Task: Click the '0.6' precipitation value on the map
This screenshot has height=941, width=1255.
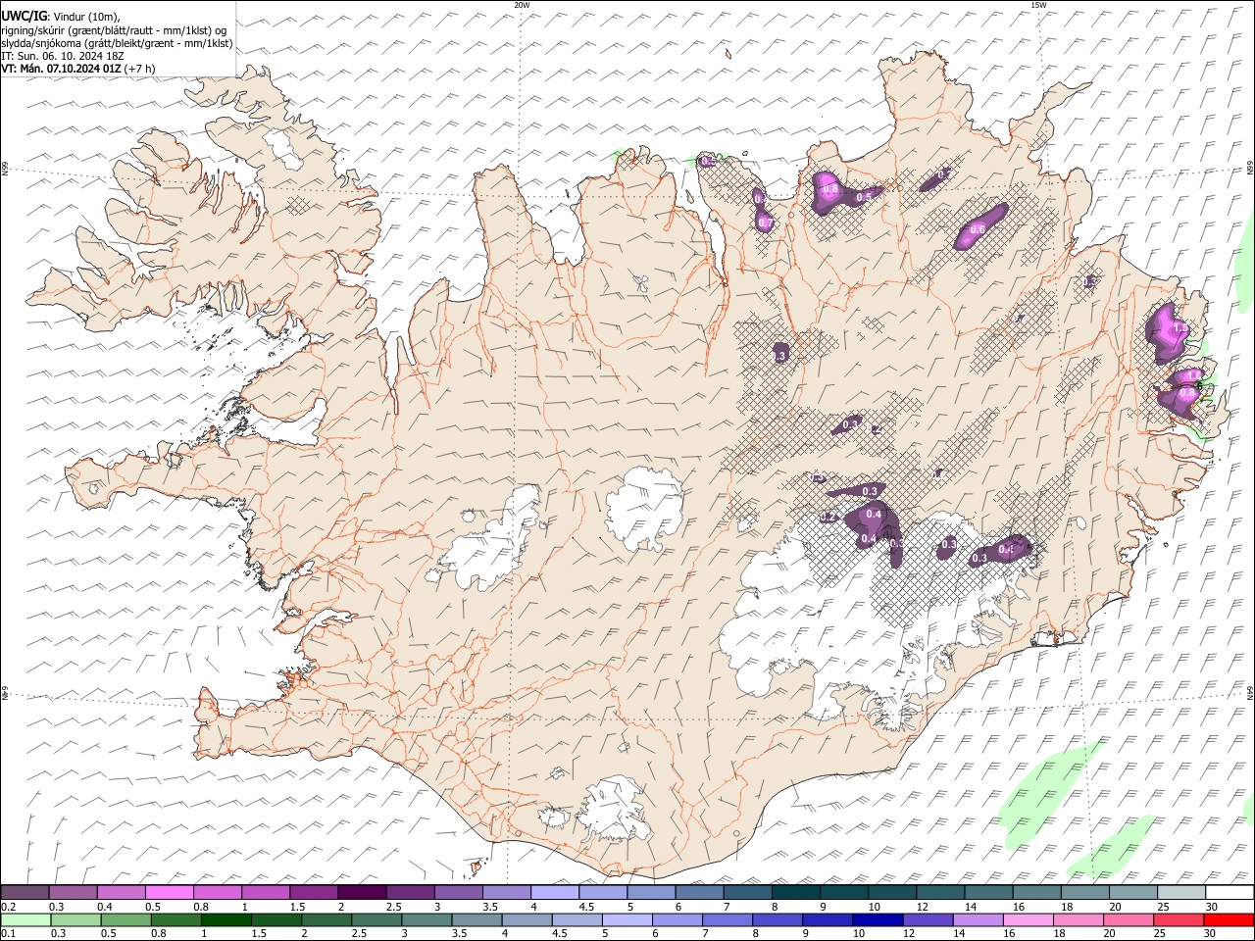Action: [x=977, y=229]
